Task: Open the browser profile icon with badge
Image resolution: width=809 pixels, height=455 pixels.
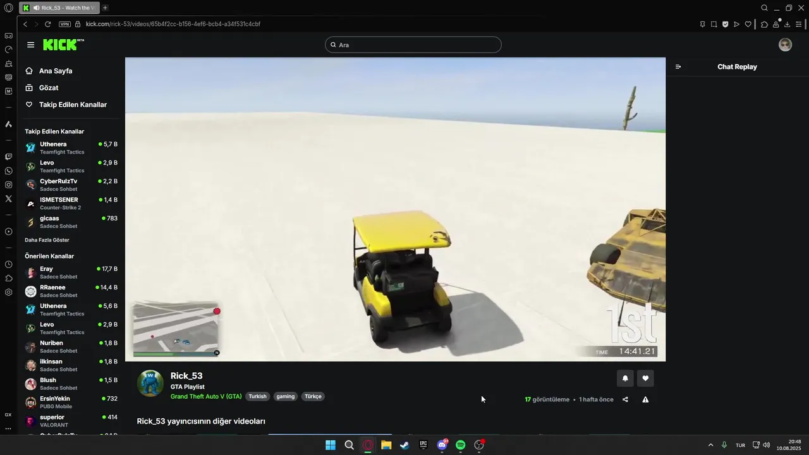Action: [776, 24]
